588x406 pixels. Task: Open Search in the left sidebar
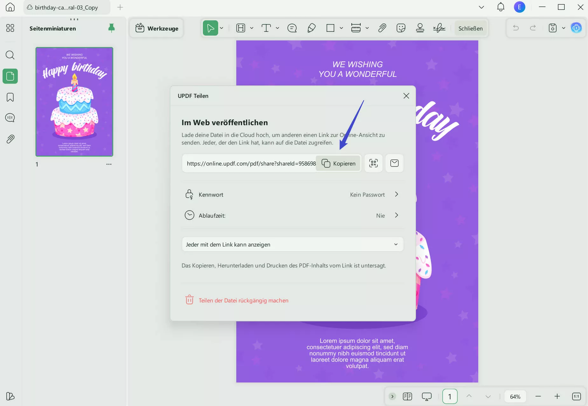click(10, 55)
